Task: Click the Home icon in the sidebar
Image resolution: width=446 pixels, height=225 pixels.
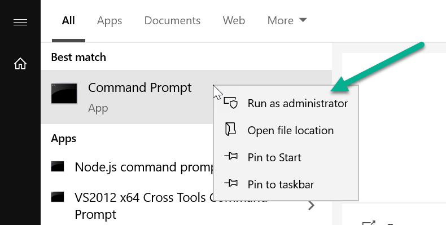Action: 20,64
